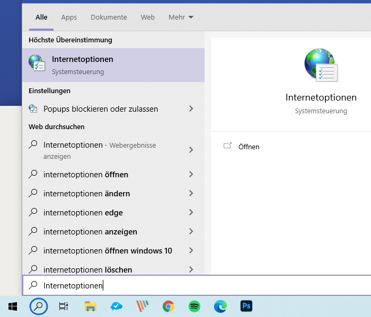Viewport: 371px width, 317px height.
Task: Expand chevron for 'internetoptionen edge'
Action: point(191,212)
